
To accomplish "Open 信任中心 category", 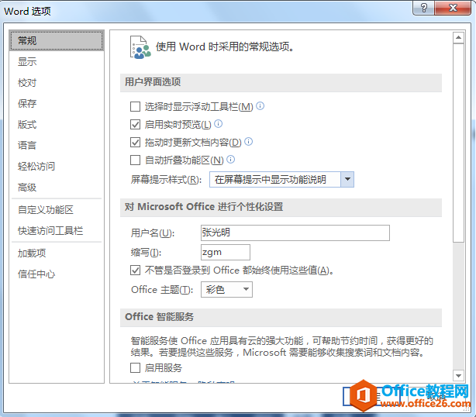I will [57, 274].
